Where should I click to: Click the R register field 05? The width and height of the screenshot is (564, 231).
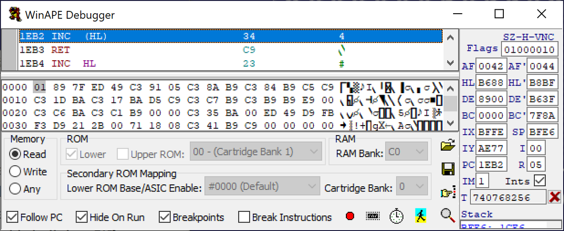click(x=535, y=165)
